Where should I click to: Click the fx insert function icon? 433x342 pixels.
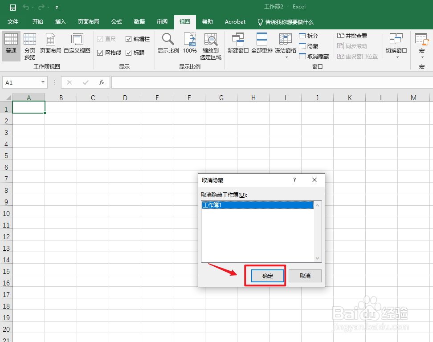point(102,82)
